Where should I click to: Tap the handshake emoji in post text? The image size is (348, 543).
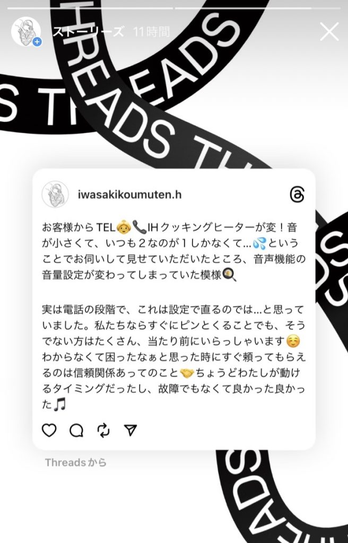[x=187, y=373]
